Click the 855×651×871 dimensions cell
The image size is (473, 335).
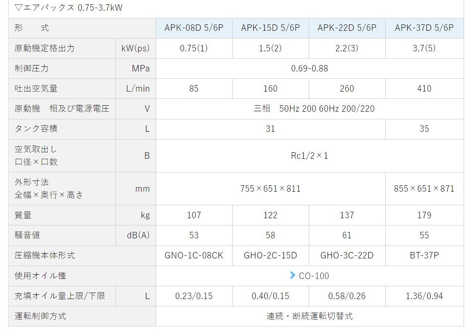pos(424,188)
